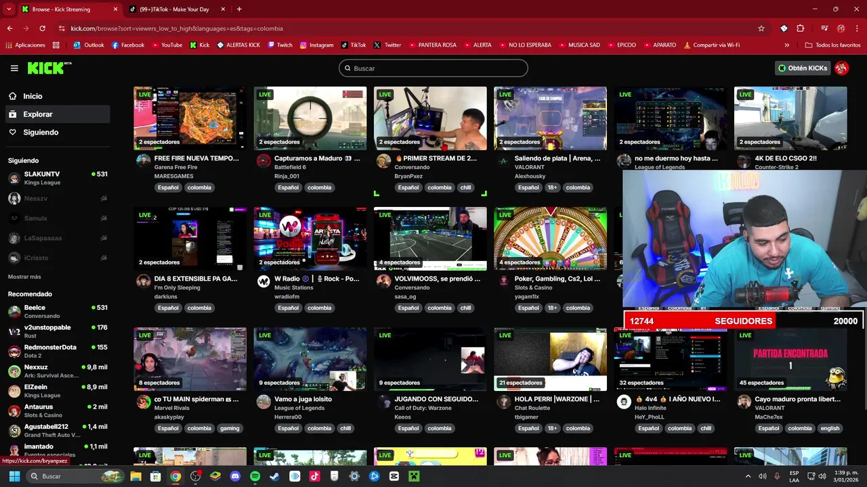Open Poker, Gambling stream thumbnail
The image size is (867, 487).
click(550, 238)
